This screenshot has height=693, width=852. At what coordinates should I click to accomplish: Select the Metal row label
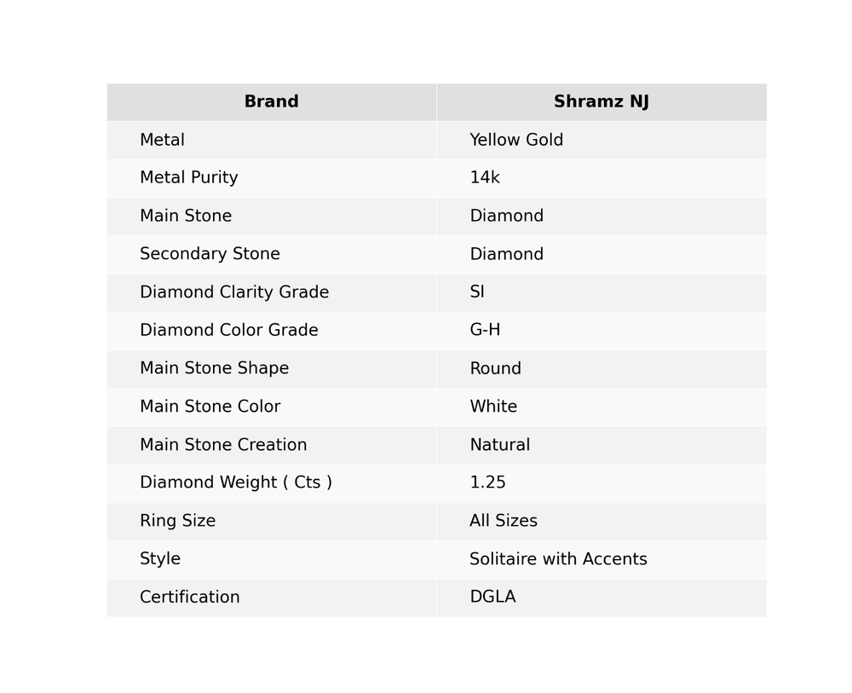click(162, 141)
